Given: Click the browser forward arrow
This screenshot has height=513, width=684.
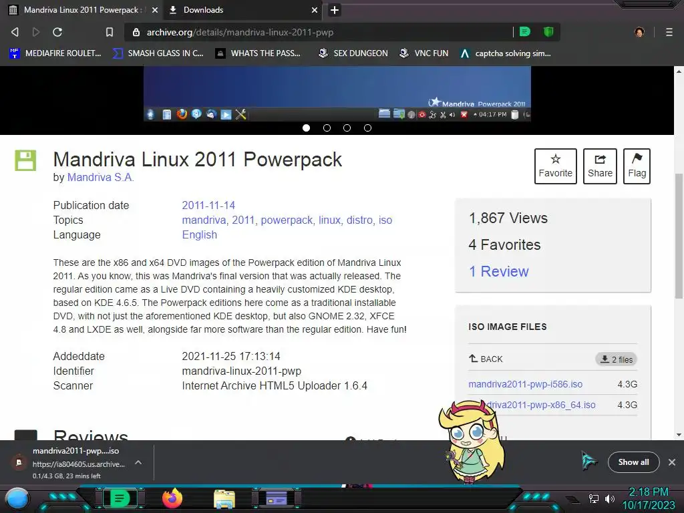Looking at the screenshot, I should tap(36, 32).
